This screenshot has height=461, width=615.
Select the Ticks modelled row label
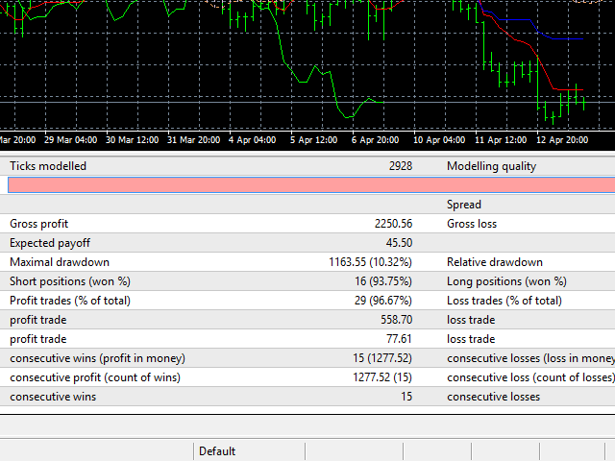click(x=47, y=166)
